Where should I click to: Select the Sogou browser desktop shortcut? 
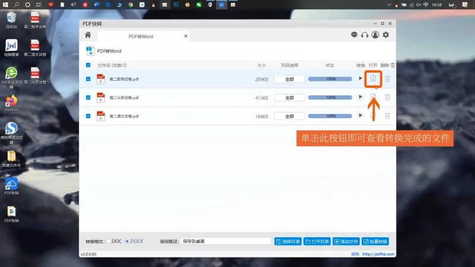(x=11, y=133)
